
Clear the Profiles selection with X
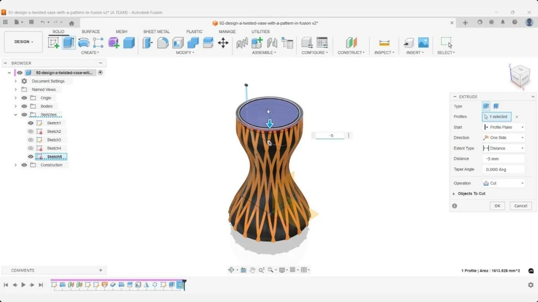click(516, 117)
